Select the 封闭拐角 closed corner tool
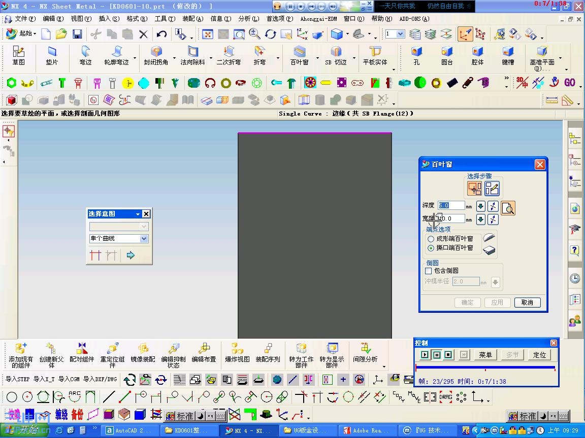585x438 pixels. pyautogui.click(x=156, y=56)
